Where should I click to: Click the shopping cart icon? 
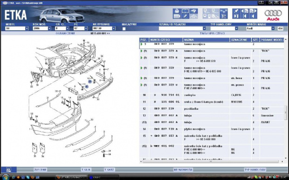pyautogui.click(x=224, y=16)
